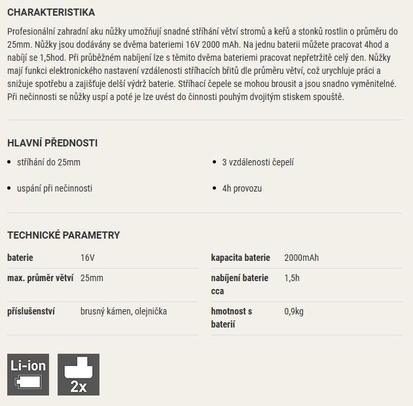
Task: Select the '3 vzdálenosti čepelí' bullet item
Action: tap(258, 162)
